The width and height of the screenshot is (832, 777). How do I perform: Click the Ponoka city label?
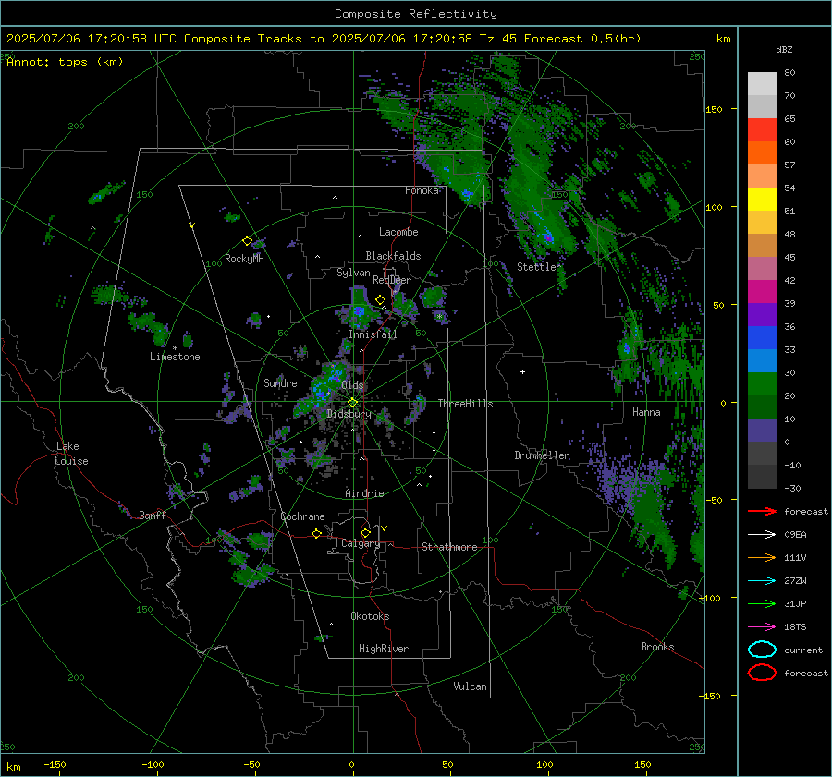pos(422,190)
